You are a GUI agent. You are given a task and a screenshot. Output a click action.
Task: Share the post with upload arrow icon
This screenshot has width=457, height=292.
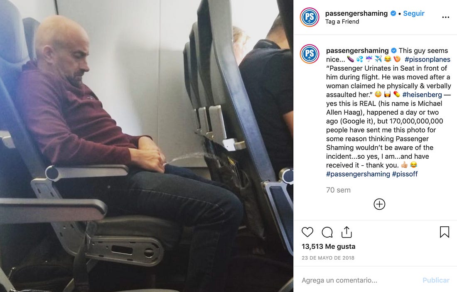click(346, 232)
